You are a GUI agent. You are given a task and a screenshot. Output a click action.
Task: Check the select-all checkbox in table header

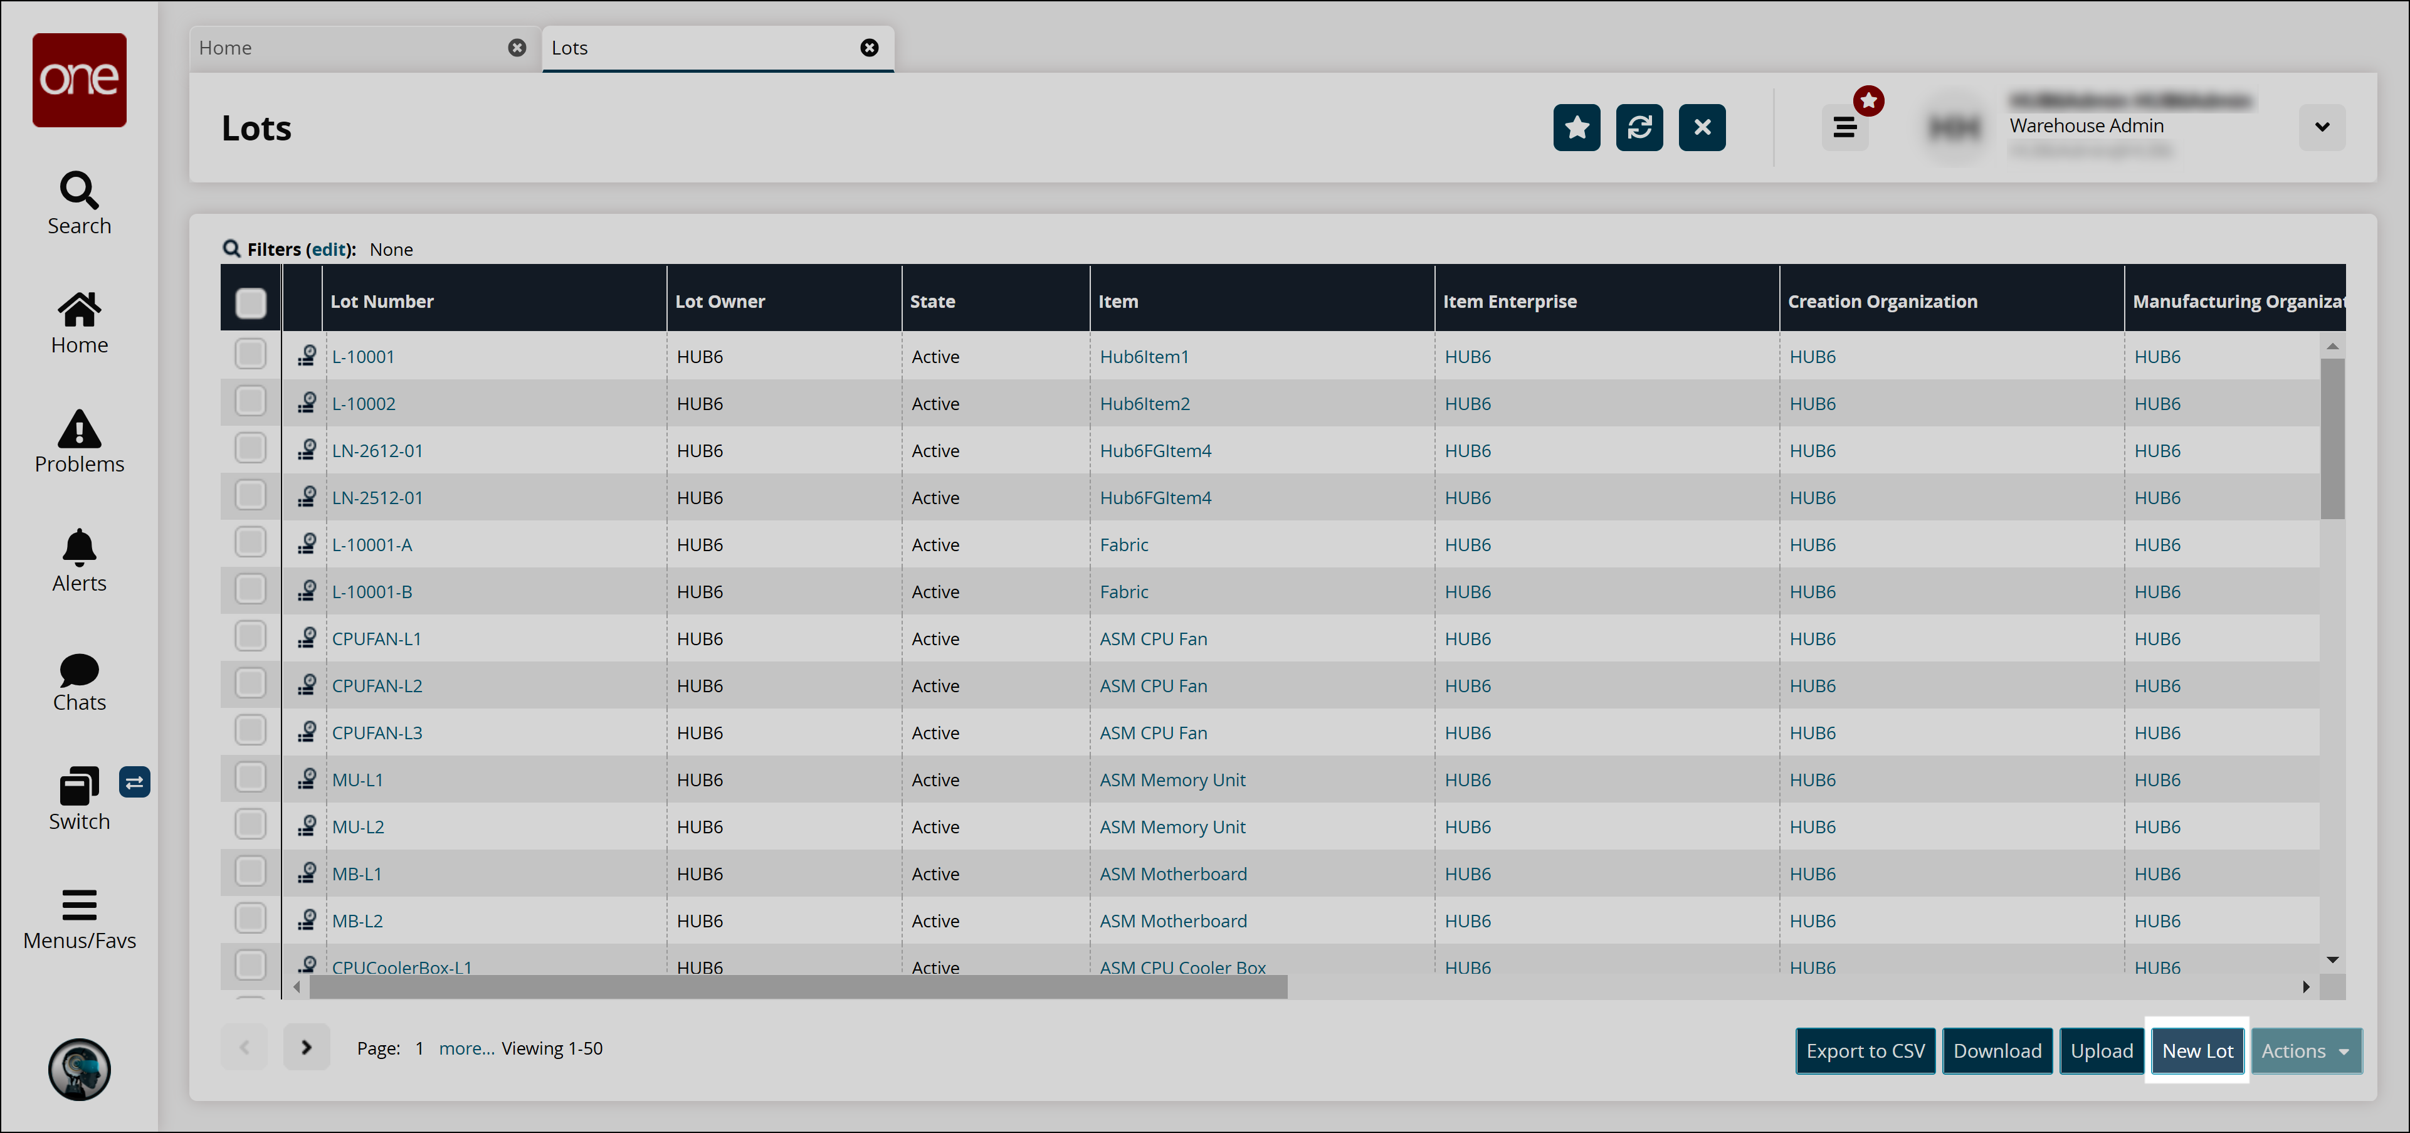pos(251,302)
